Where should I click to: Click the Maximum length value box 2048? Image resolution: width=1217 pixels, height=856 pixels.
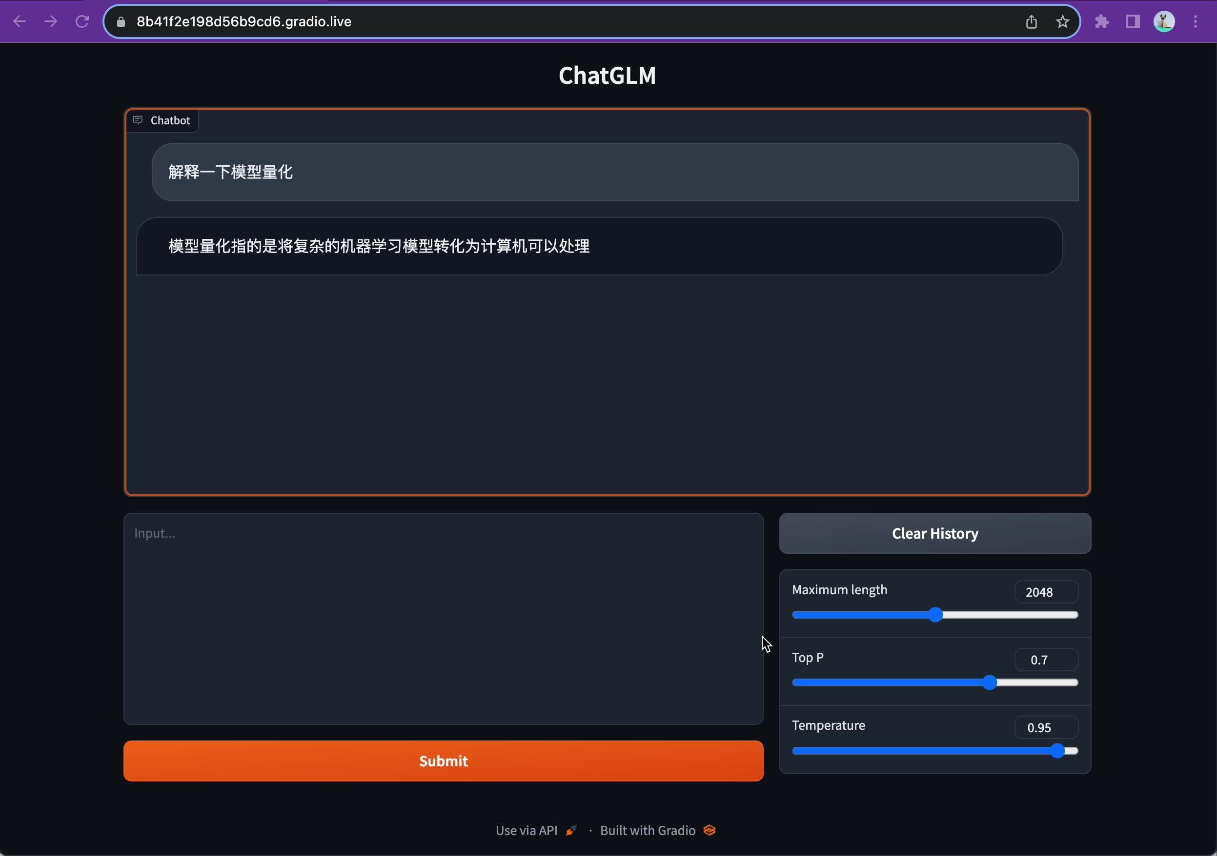[1046, 592]
